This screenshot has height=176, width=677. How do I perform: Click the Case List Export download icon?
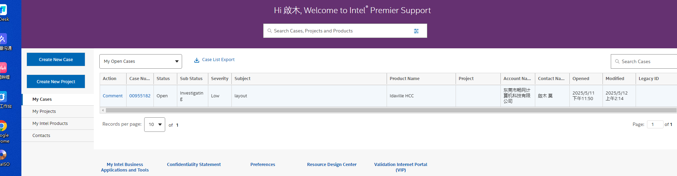pos(197,60)
